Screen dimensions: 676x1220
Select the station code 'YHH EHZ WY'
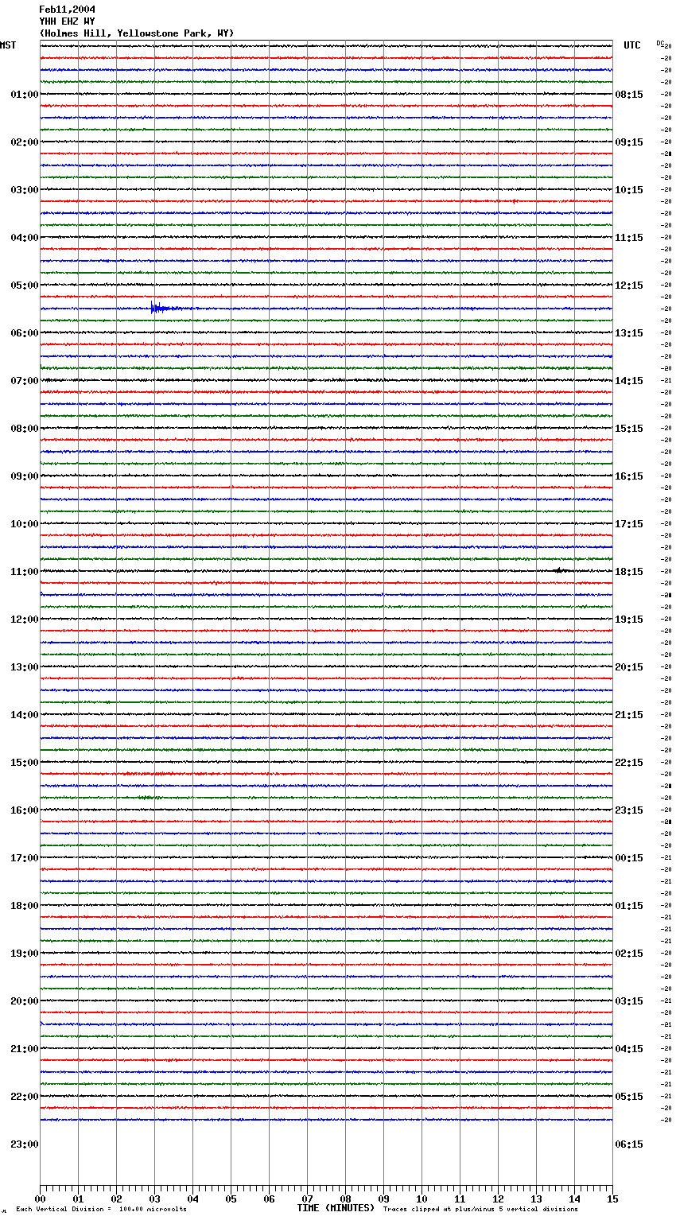pyautogui.click(x=67, y=21)
